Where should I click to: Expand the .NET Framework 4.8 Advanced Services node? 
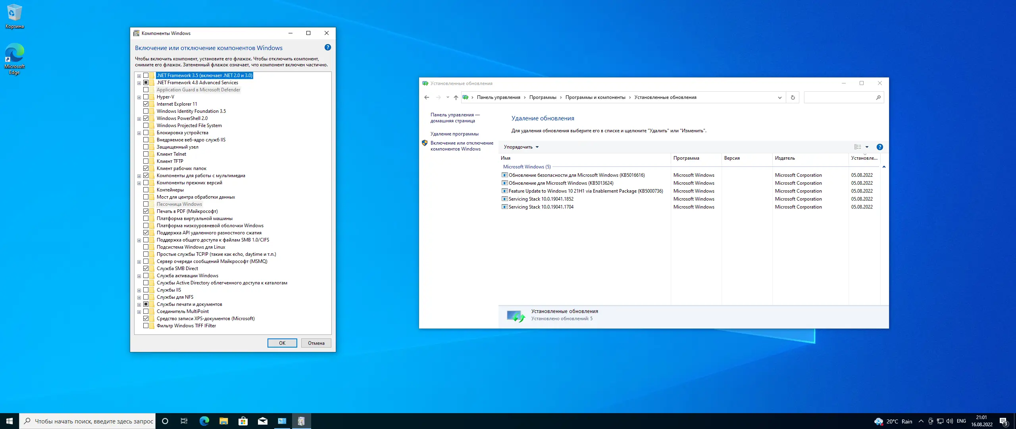[139, 83]
